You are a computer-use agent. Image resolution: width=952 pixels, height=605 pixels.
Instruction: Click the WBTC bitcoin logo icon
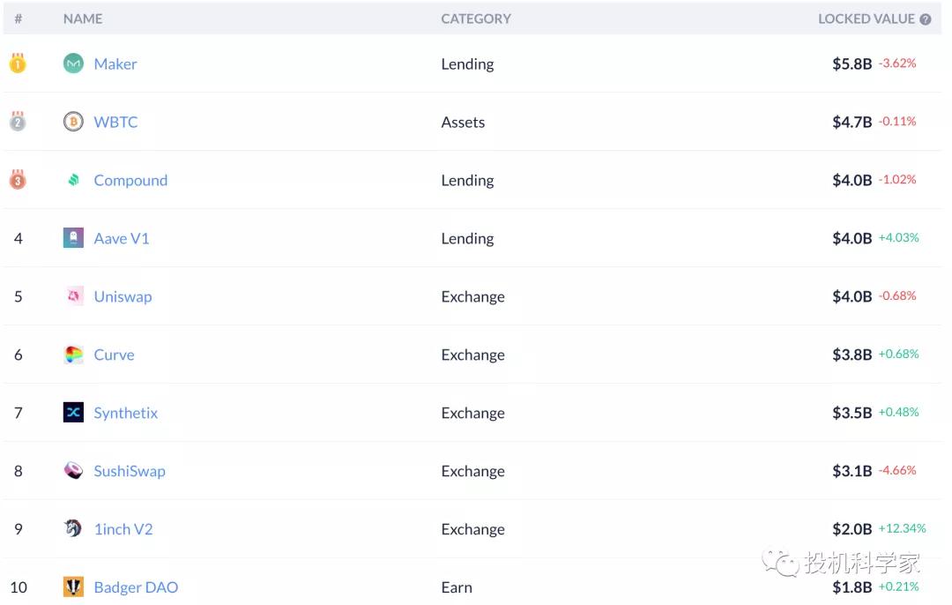point(73,122)
